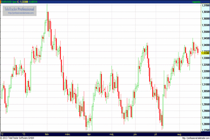Click the EUR/USD Spot symbol title

(8, 2)
